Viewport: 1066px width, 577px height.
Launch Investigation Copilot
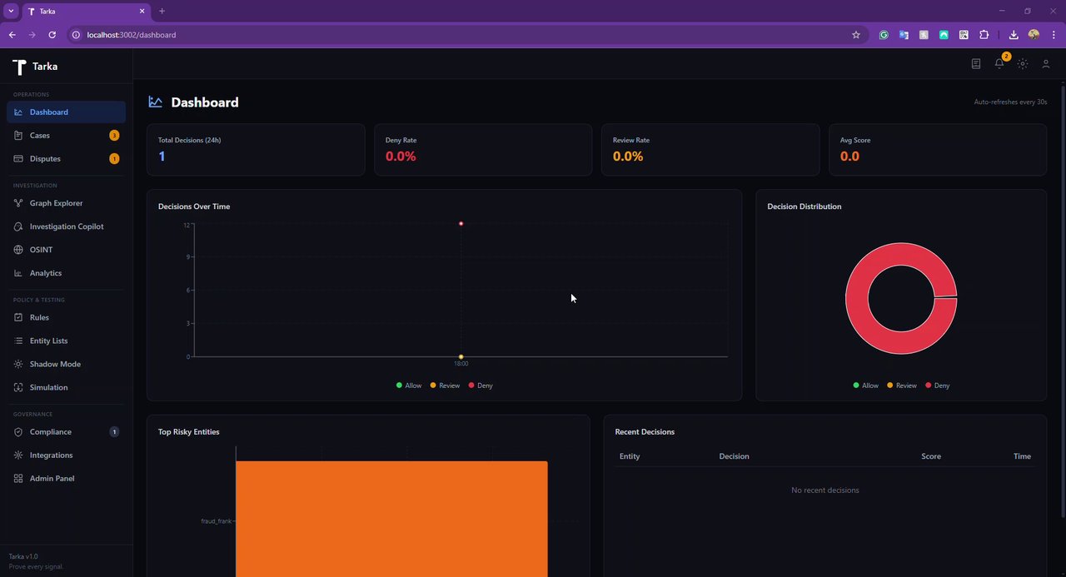pos(66,226)
